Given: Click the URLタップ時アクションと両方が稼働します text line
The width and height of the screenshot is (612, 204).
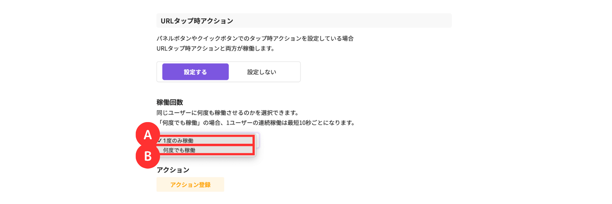Looking at the screenshot, I should coord(215,48).
